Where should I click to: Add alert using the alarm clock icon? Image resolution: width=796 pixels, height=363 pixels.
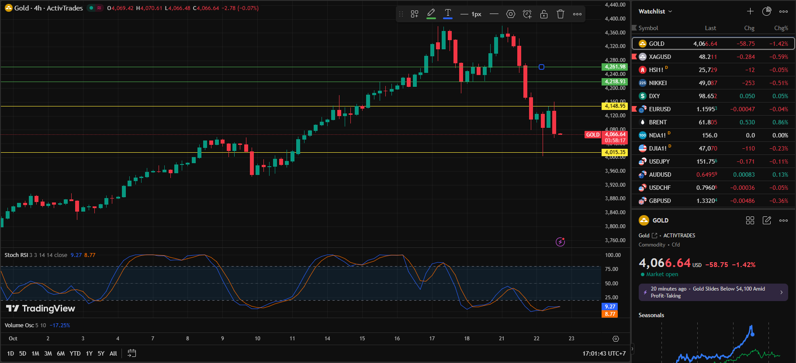click(527, 14)
